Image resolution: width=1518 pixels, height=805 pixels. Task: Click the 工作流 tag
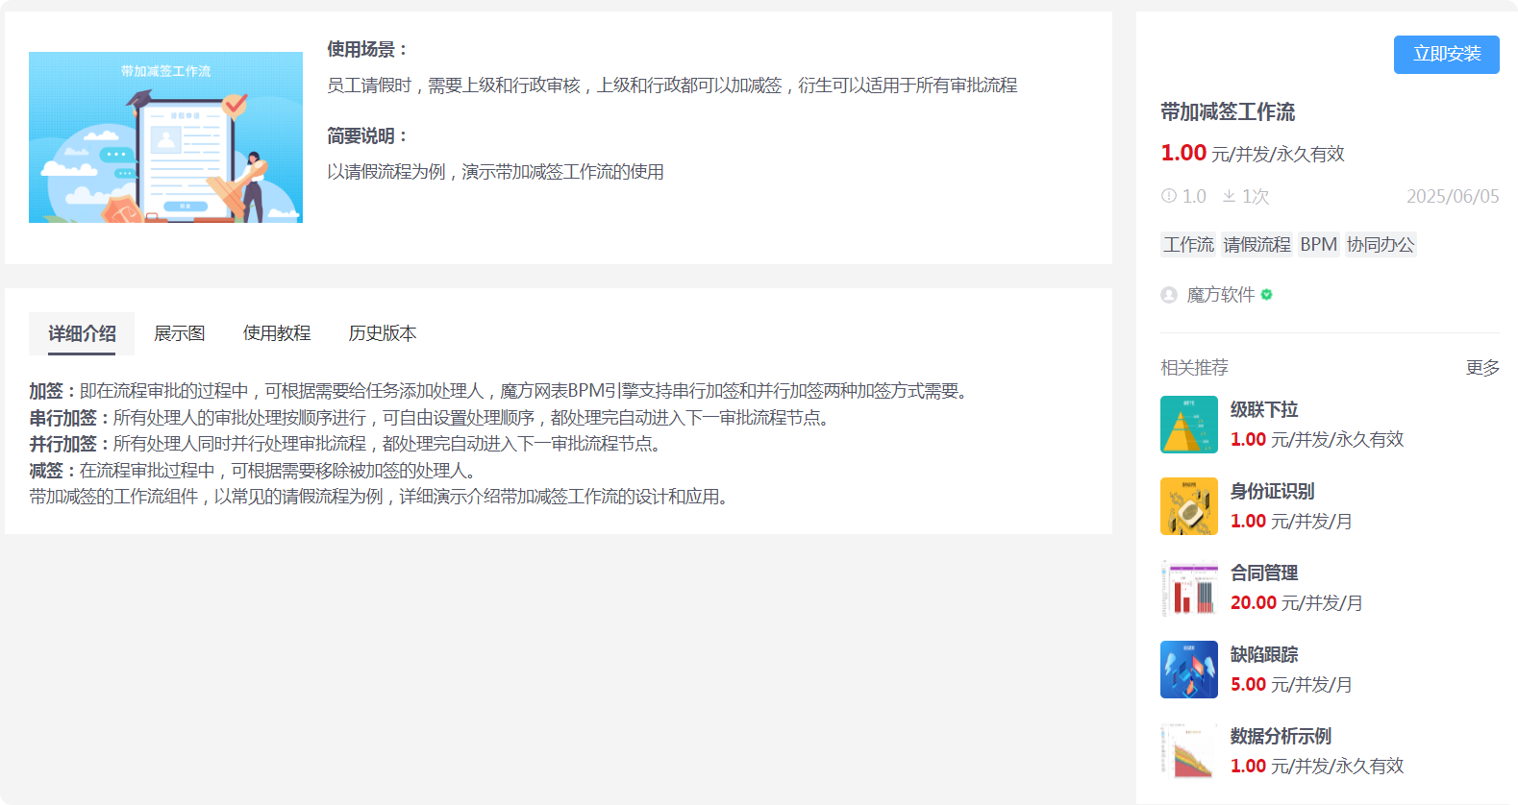pyautogui.click(x=1188, y=245)
